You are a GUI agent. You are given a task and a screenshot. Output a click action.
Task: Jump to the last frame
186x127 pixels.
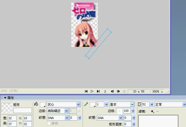pos(98,91)
